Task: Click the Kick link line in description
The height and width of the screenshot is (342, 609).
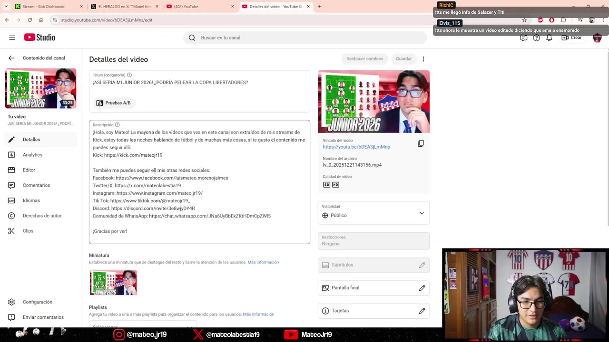Action: click(x=128, y=155)
